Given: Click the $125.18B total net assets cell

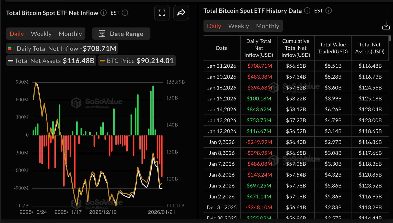Looking at the screenshot, I should (370, 99).
